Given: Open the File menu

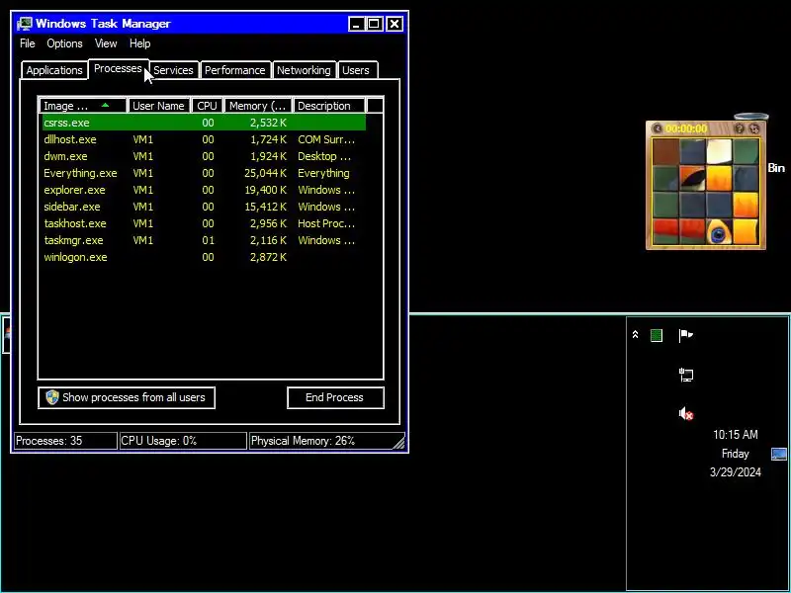Looking at the screenshot, I should click(28, 43).
